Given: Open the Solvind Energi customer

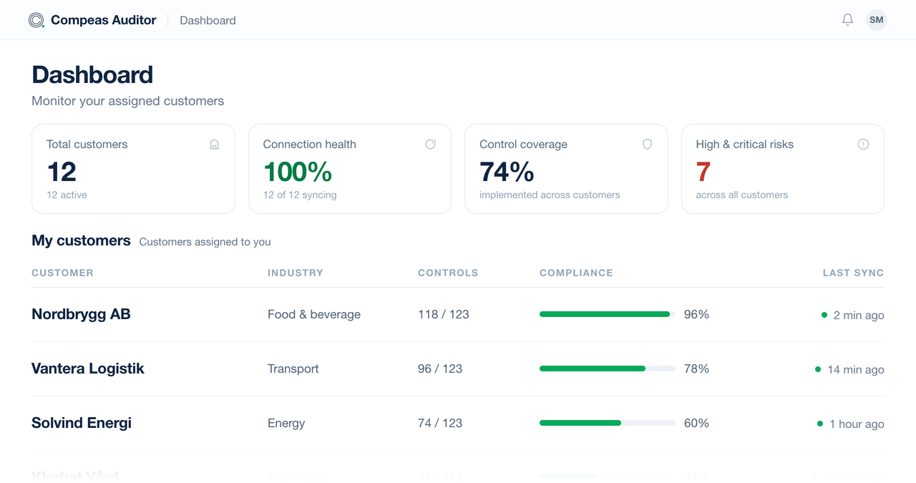Looking at the screenshot, I should coord(82,423).
